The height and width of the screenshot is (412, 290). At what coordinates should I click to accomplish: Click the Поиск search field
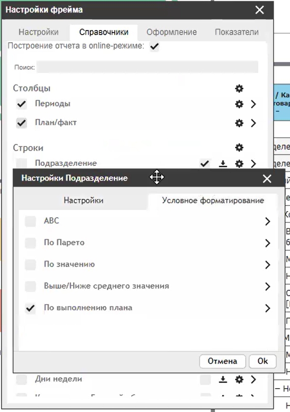coord(147,67)
